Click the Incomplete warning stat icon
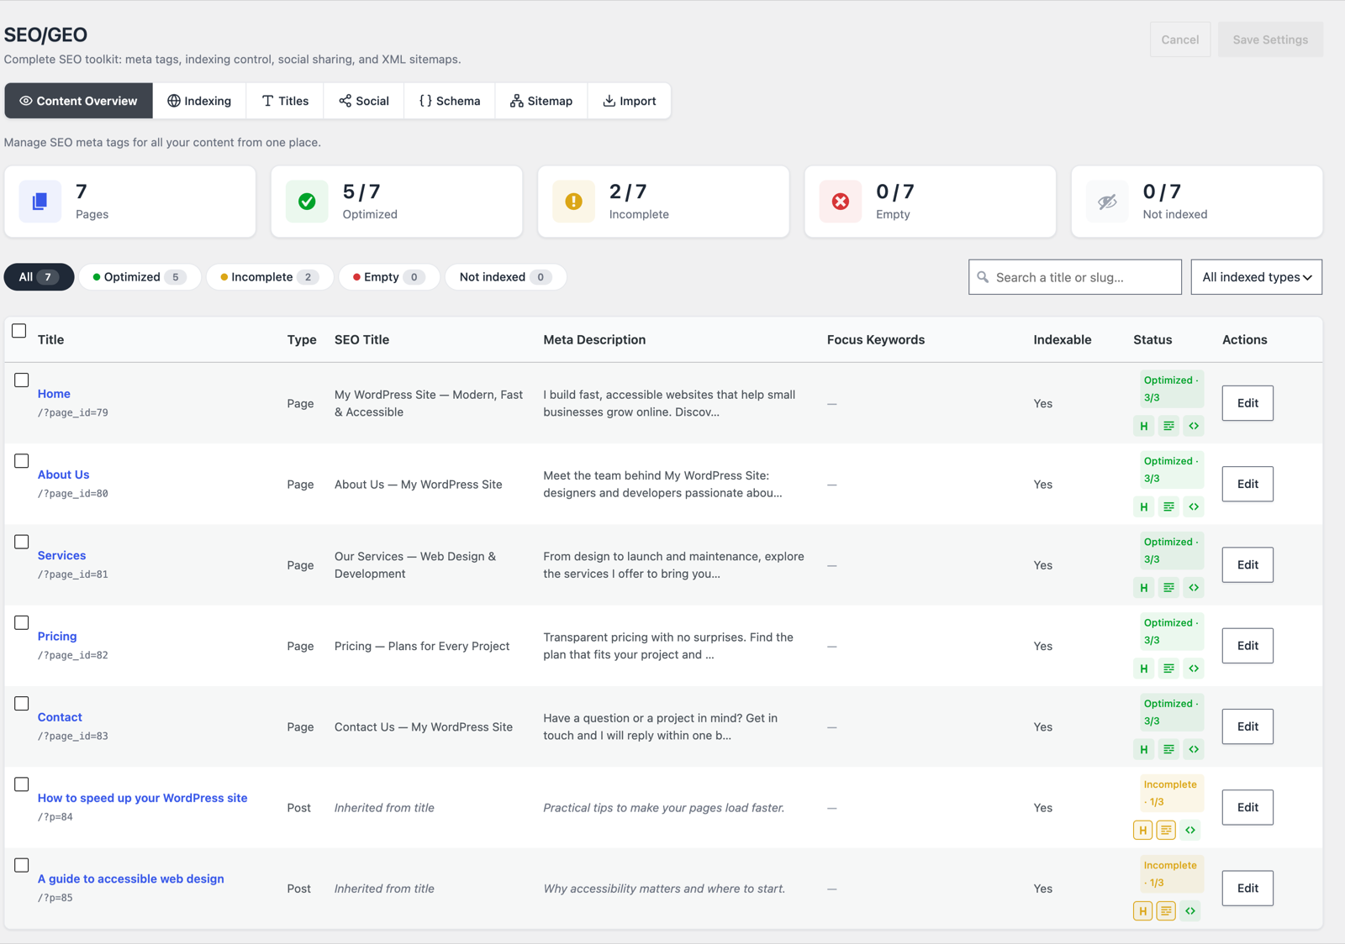The width and height of the screenshot is (1345, 944). click(x=573, y=202)
